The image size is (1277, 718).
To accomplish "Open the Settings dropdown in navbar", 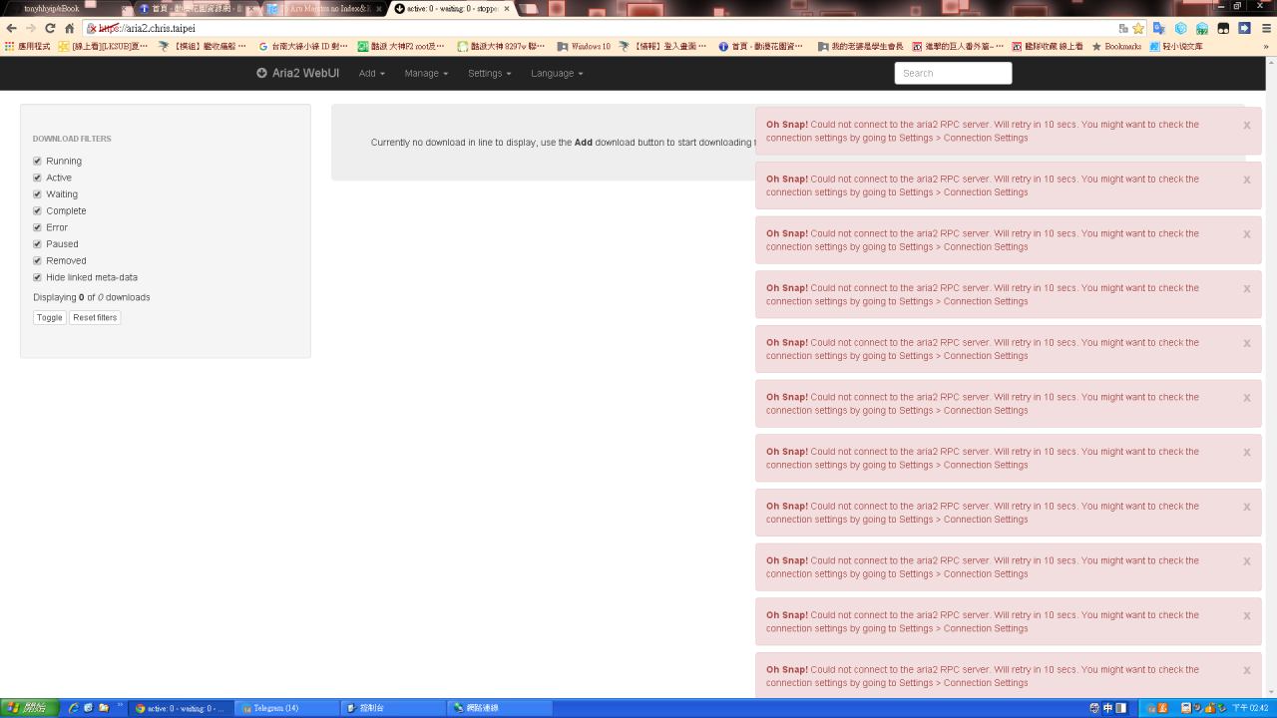I will click(x=489, y=73).
